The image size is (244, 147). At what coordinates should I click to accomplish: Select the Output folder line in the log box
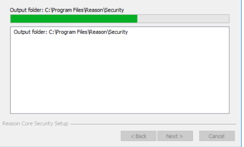[x=71, y=32]
